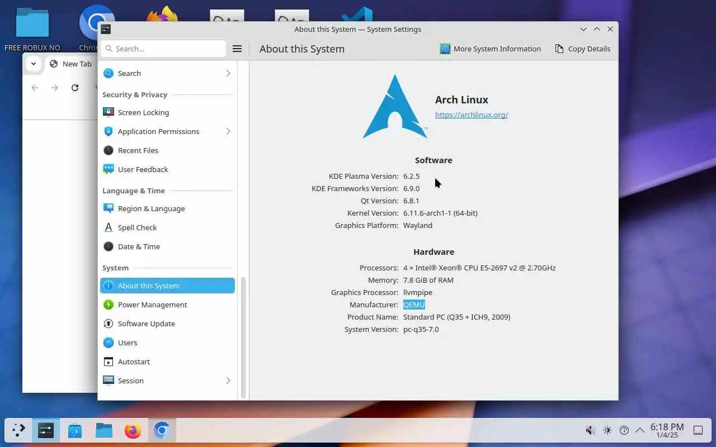Click the Memory value 7.8 GiB of RAM

428,280
